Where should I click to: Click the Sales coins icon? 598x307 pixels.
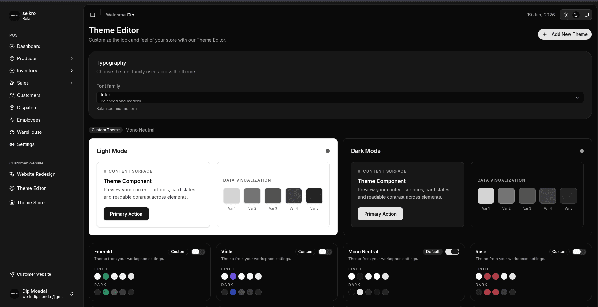tap(12, 83)
